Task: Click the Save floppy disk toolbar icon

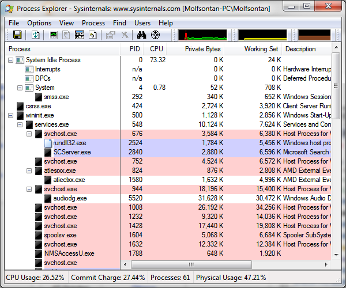Action: 17,35
